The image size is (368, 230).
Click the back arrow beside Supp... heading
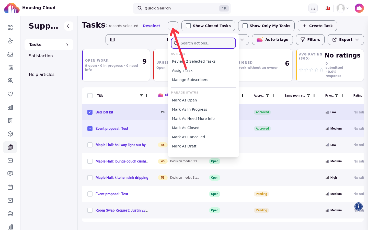[69, 26]
